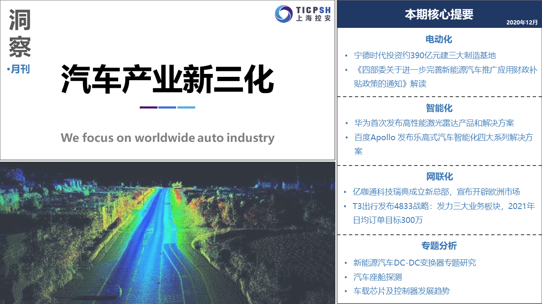
Task: Select the 智能化 section heading
Action: click(439, 108)
